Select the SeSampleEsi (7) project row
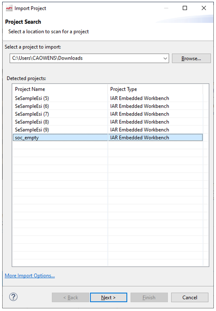This screenshot has width=216, height=311. [108, 114]
